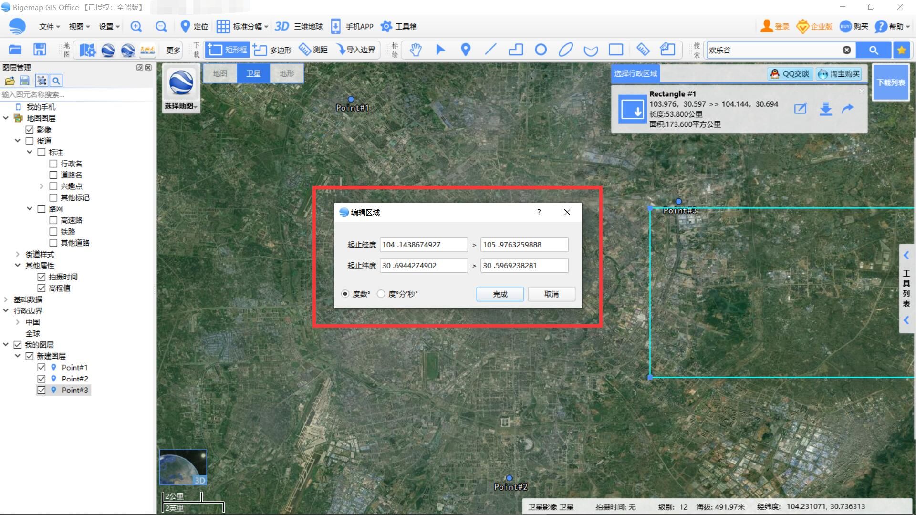Click the 取消 button
Viewport: 916px width, 515px height.
coord(551,294)
